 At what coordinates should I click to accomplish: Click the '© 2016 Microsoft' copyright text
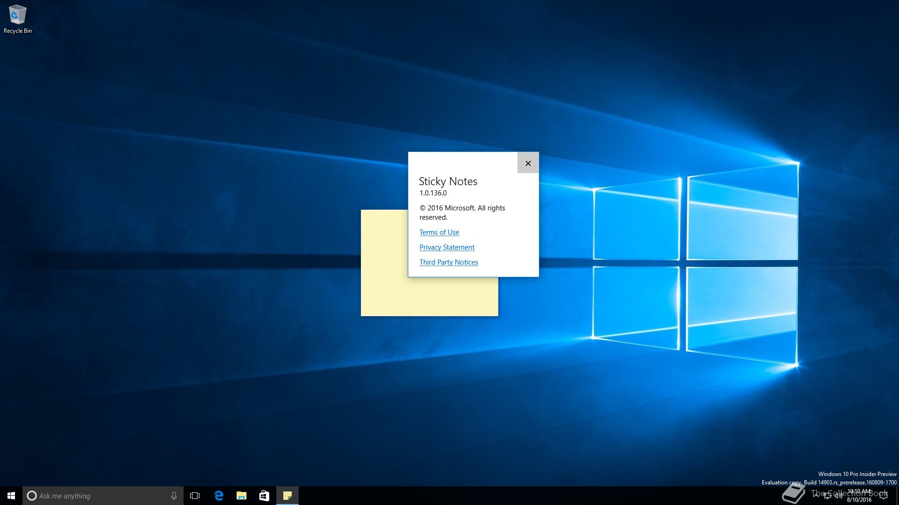click(462, 213)
